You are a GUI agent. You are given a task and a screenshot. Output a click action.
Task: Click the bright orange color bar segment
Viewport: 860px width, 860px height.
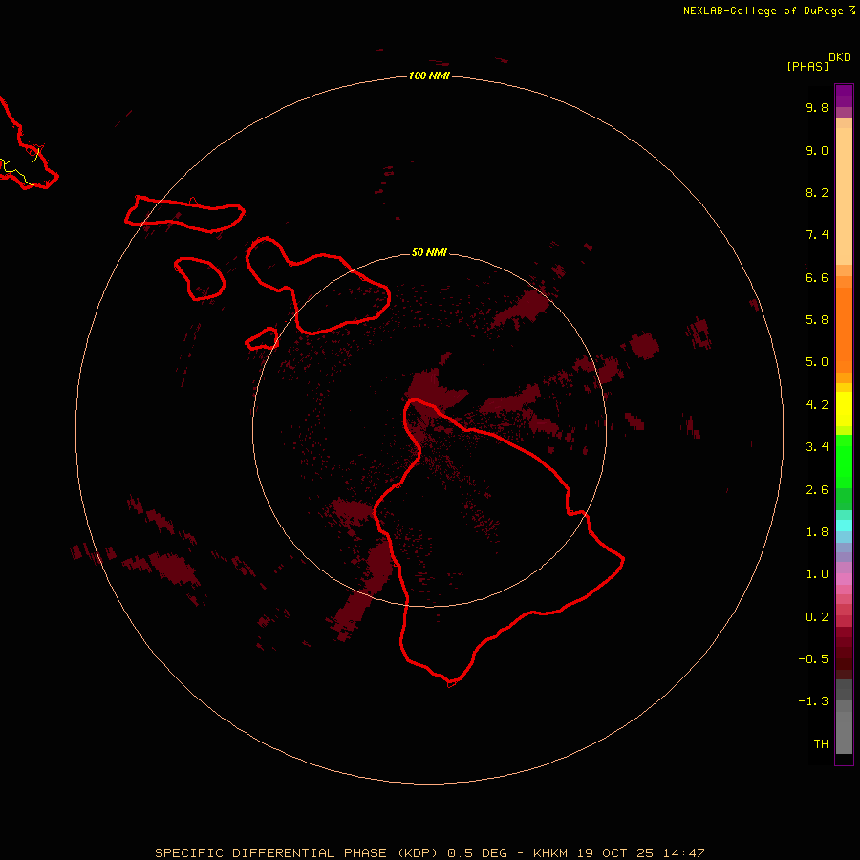(844, 329)
